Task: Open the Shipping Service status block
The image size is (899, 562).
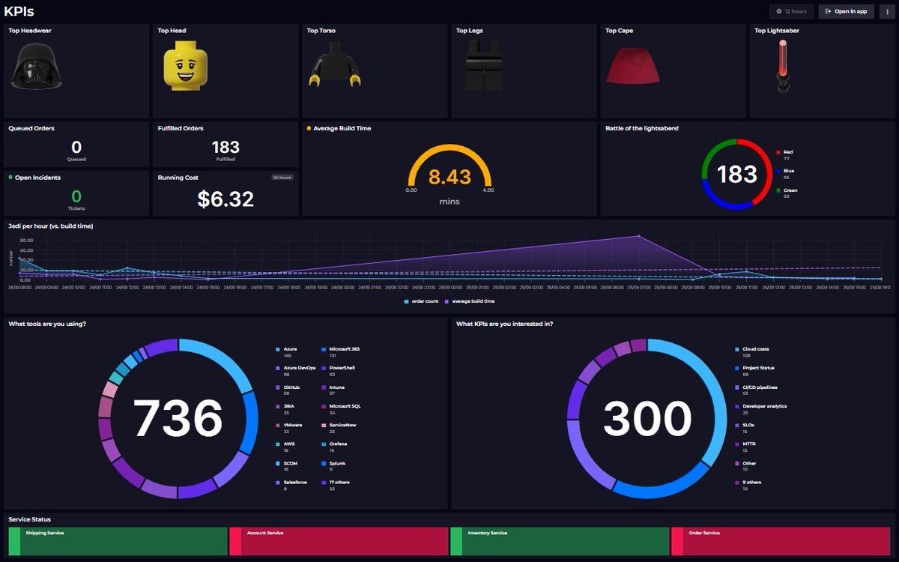Action: coord(118,541)
